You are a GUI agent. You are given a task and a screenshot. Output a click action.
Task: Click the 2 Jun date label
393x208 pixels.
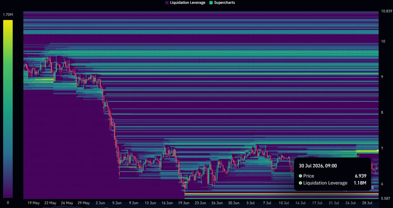[x=100, y=203]
